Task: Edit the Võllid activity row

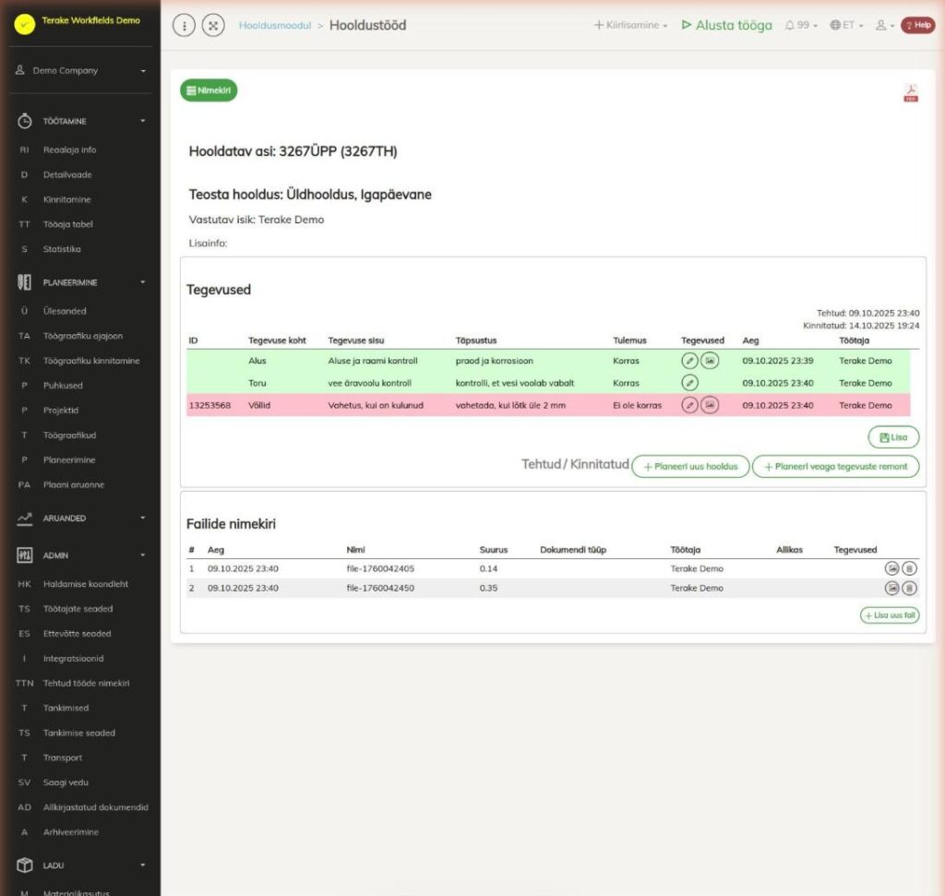Action: 689,405
